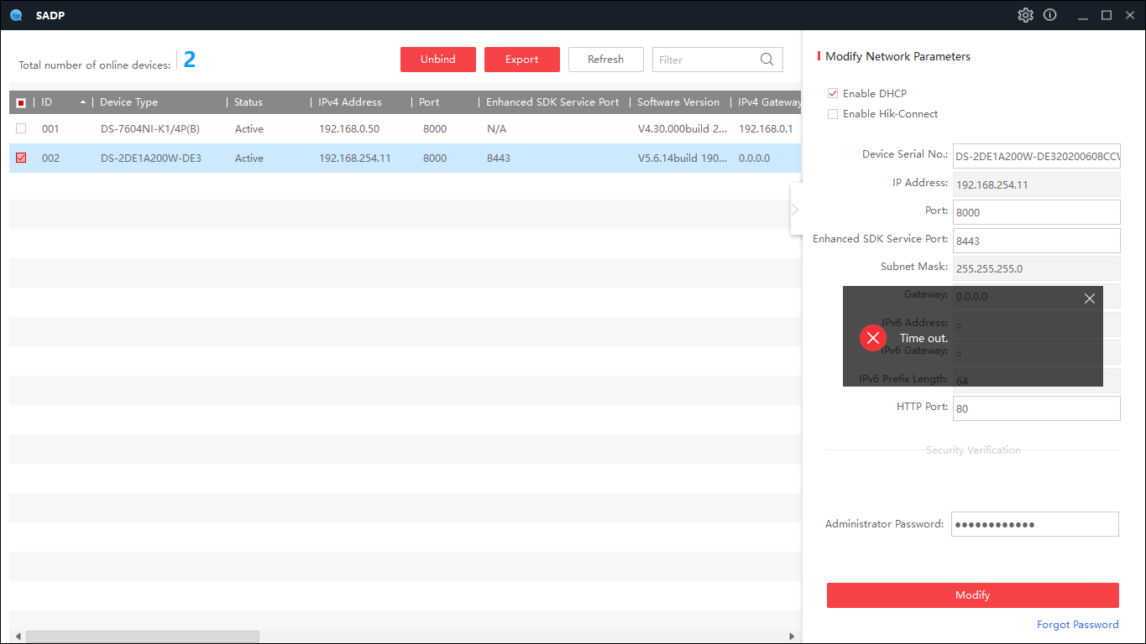The height and width of the screenshot is (644, 1146).
Task: Toggle the Enable DHCP checkbox
Action: pyautogui.click(x=833, y=93)
